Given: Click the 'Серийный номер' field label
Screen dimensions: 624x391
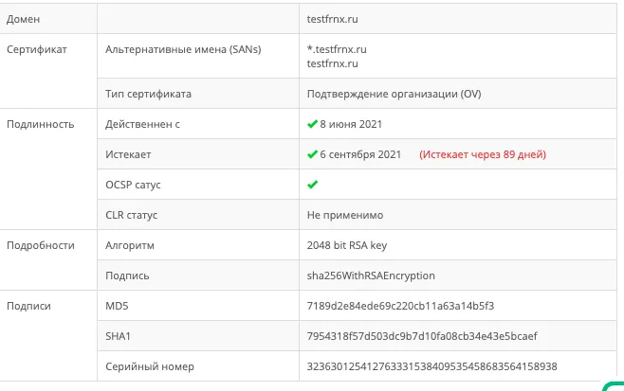Looking at the screenshot, I should [x=145, y=366].
